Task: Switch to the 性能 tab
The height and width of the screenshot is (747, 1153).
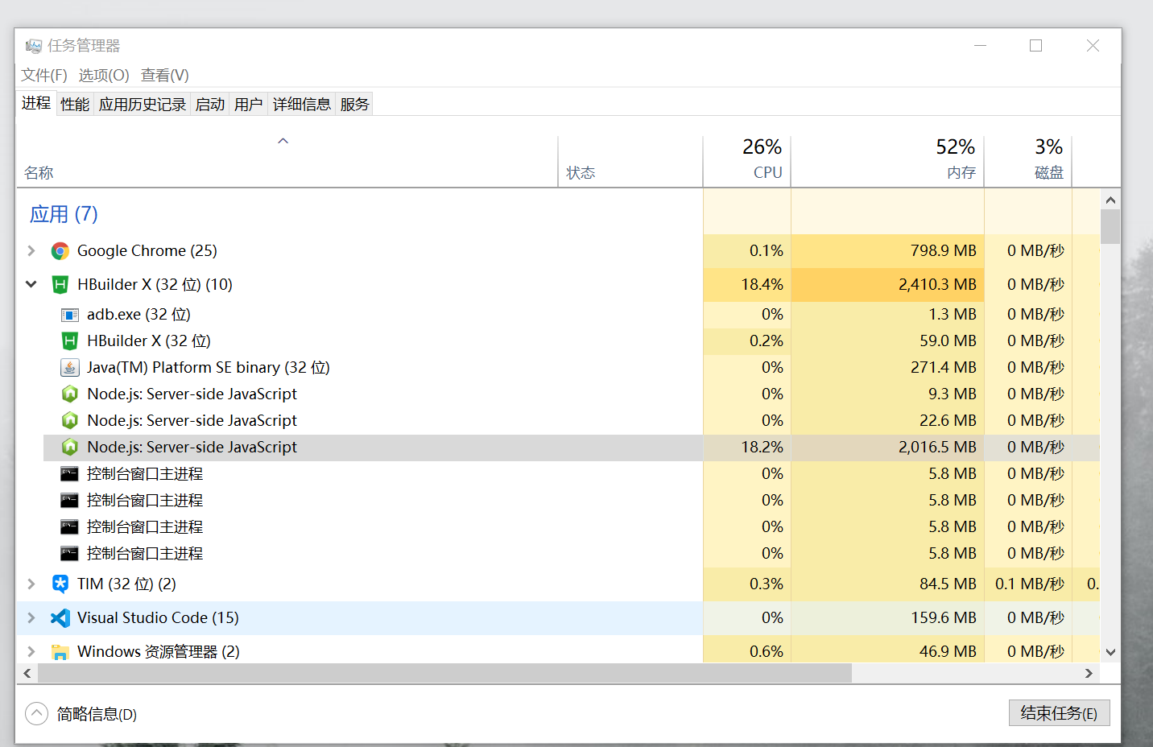Action: [75, 105]
